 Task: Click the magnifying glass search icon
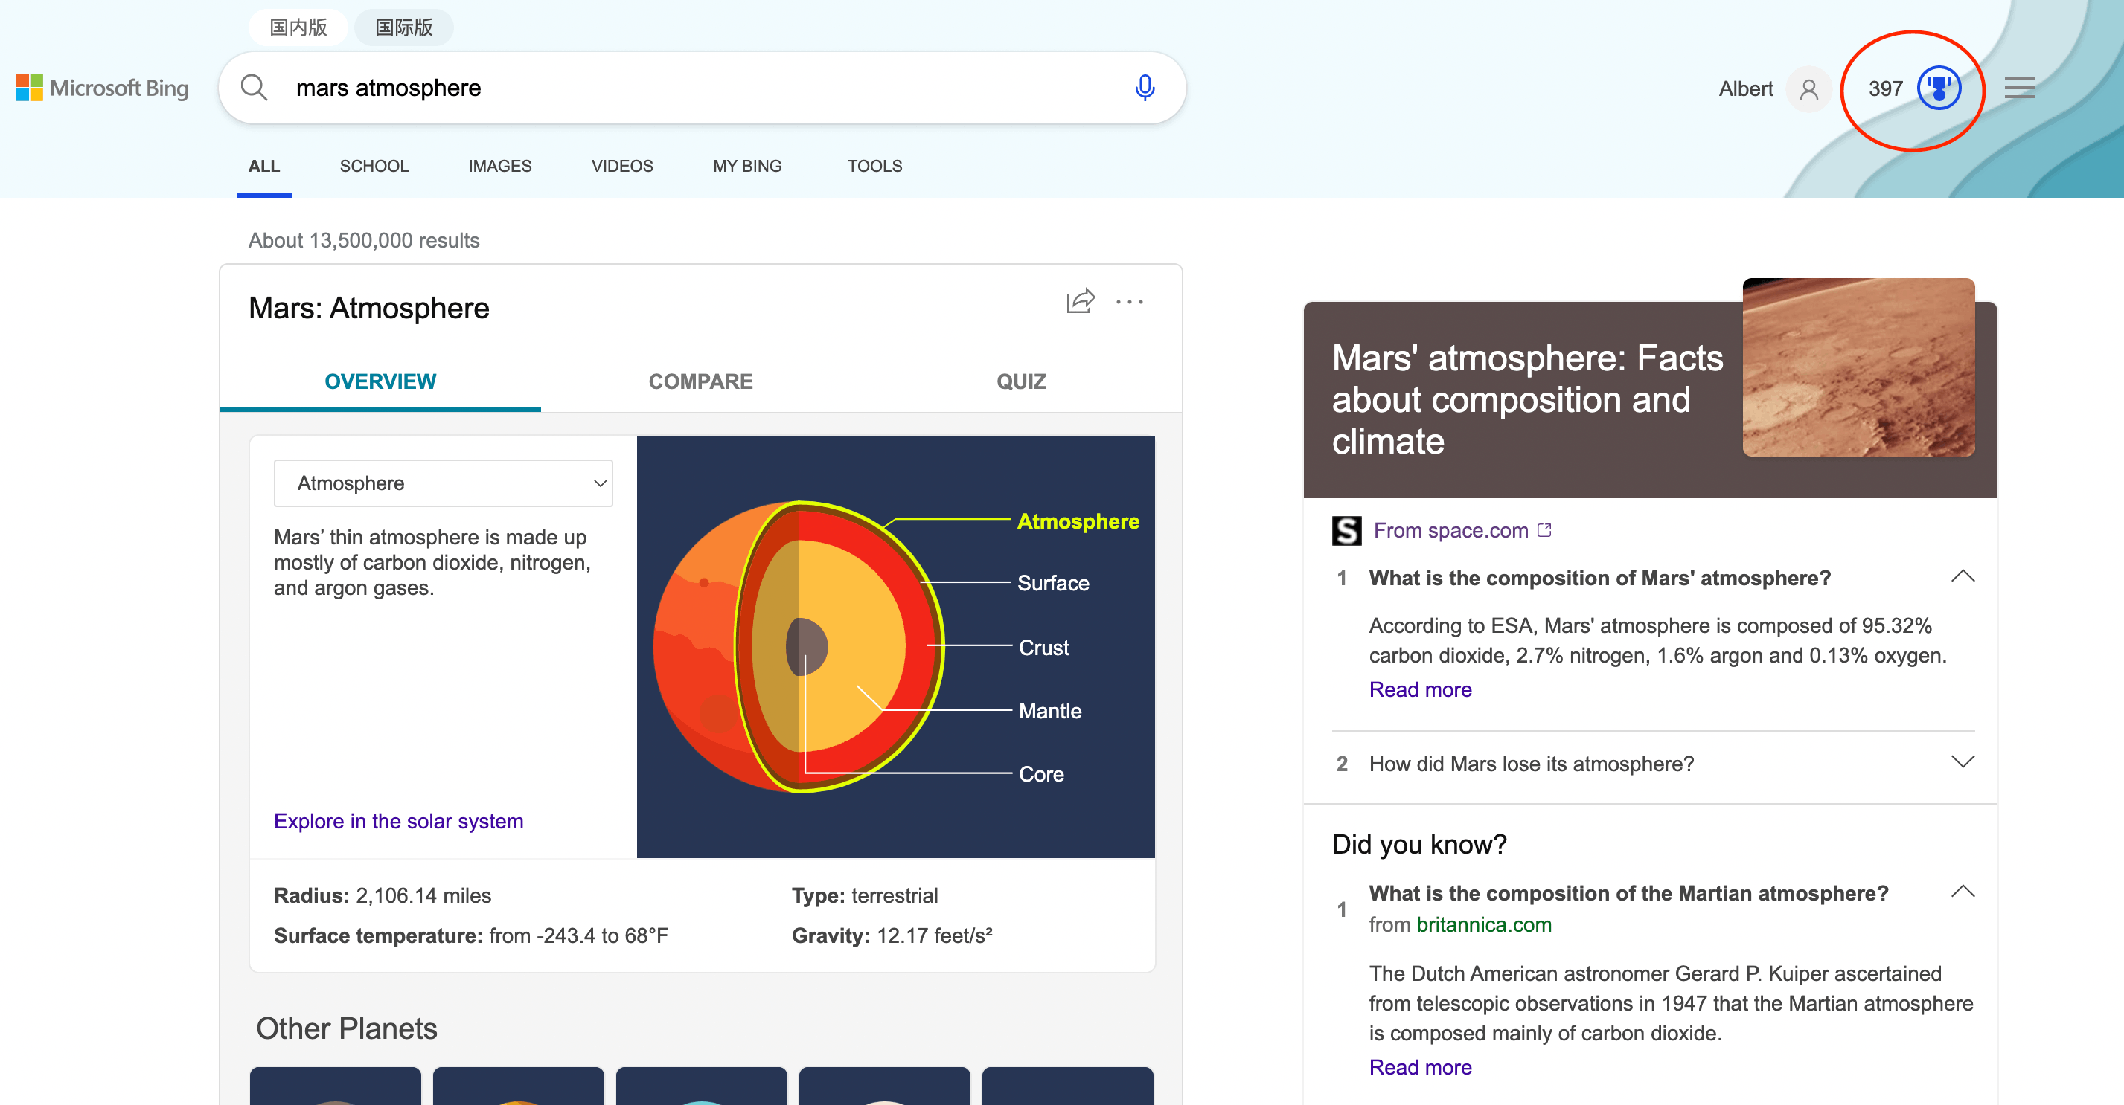pos(254,87)
